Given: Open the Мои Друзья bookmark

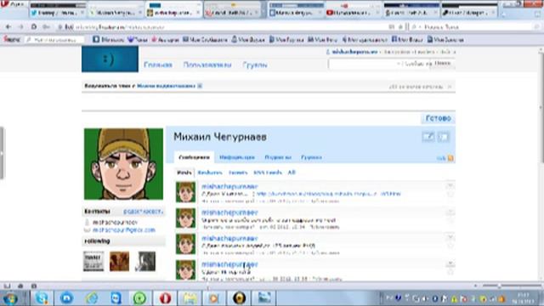Looking at the screenshot, I should tap(248, 40).
